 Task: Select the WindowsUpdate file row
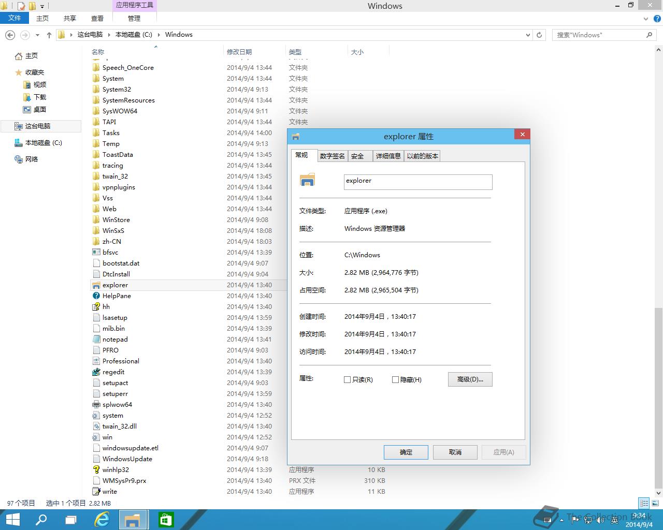pyautogui.click(x=189, y=459)
